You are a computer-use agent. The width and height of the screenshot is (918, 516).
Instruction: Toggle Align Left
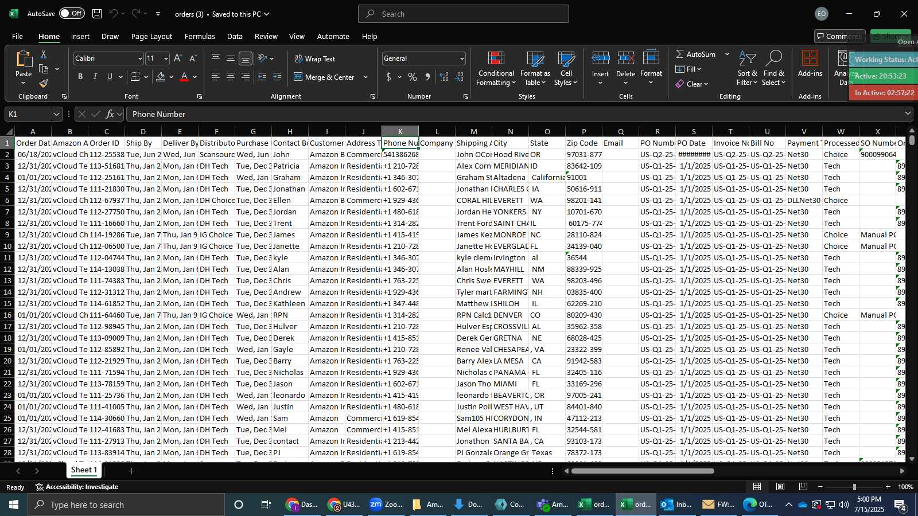click(x=216, y=77)
